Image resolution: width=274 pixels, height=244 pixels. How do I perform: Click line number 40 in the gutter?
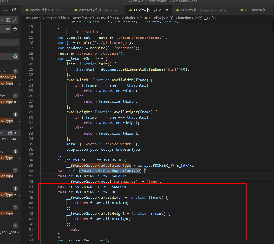tap(31, 171)
